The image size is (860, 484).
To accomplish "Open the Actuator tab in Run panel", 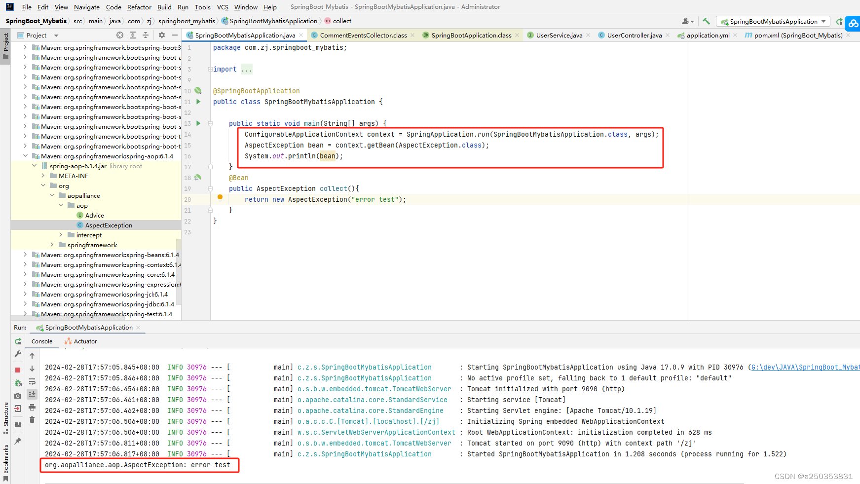I will point(81,341).
